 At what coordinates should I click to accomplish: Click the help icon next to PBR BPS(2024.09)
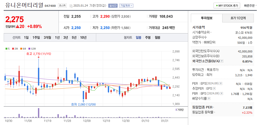coord(222,94)
